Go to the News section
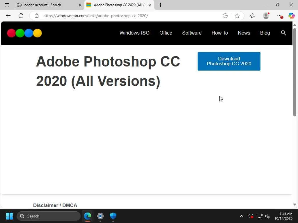This screenshot has height=223, width=298. tap(244, 33)
